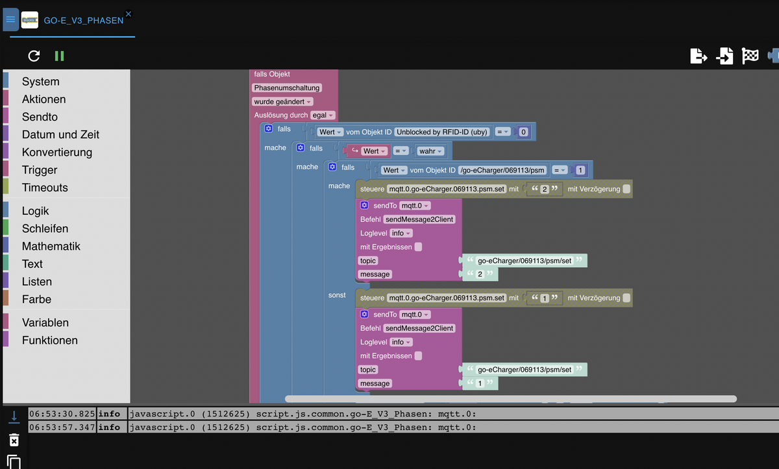This screenshot has width=779, height=469.
Task: Click the 'Phasenumschaltung' object ID field
Action: [287, 88]
